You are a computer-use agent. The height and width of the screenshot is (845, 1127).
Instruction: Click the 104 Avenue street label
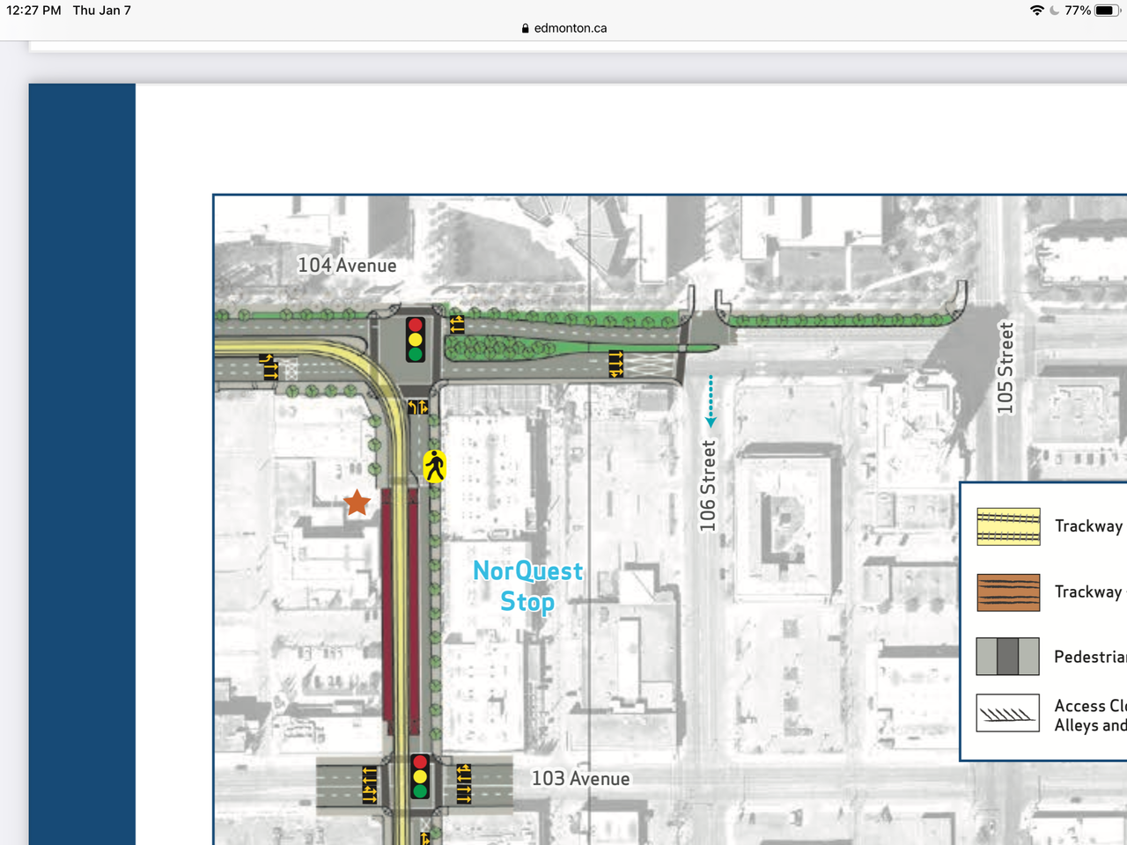click(347, 265)
